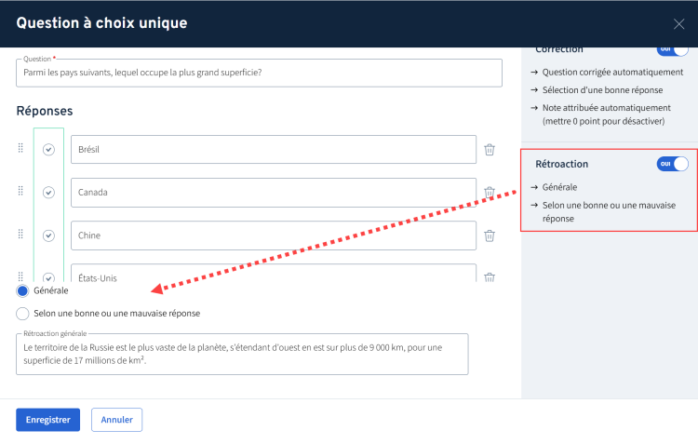
Task: Edit the États-Unis answer field
Action: click(x=273, y=275)
